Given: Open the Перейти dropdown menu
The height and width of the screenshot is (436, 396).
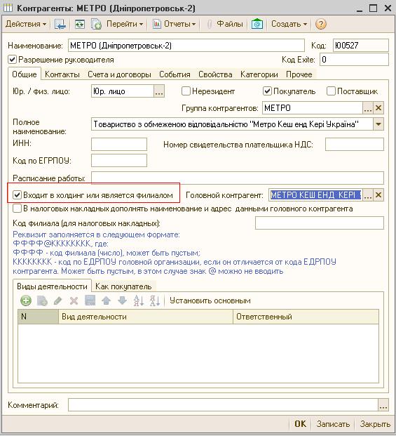Looking at the screenshot, I should pos(125,24).
